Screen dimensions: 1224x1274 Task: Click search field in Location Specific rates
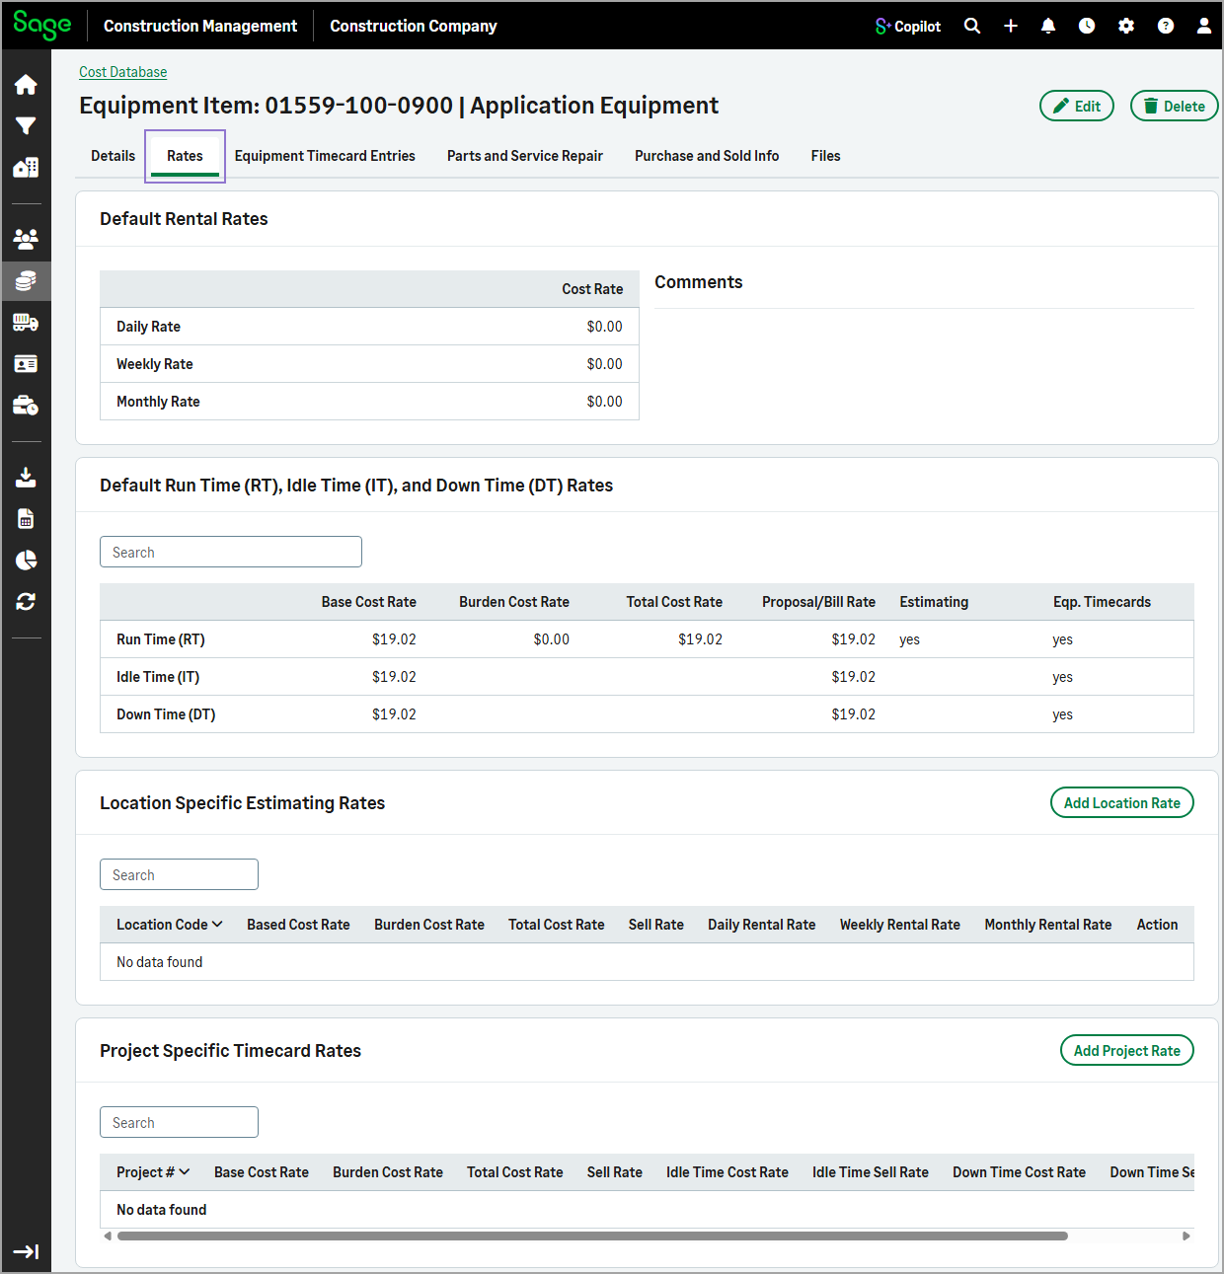179,874
